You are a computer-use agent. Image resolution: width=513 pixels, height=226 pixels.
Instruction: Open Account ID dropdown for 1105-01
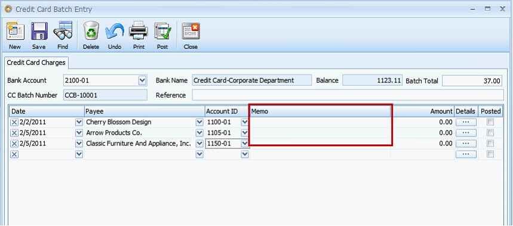[245, 133]
